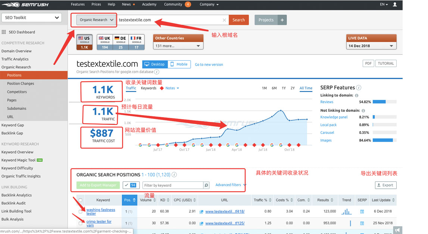The image size is (428, 234).
Task: Click Go to new version link
Action: click(209, 64)
